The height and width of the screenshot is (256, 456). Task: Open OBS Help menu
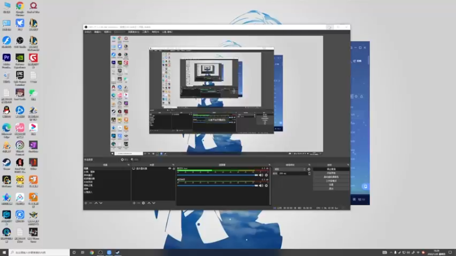155,32
